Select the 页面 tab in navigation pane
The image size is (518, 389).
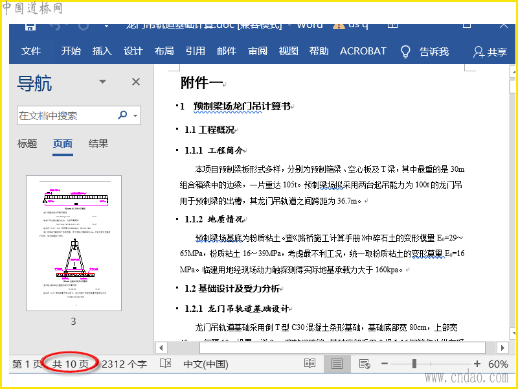(x=63, y=143)
